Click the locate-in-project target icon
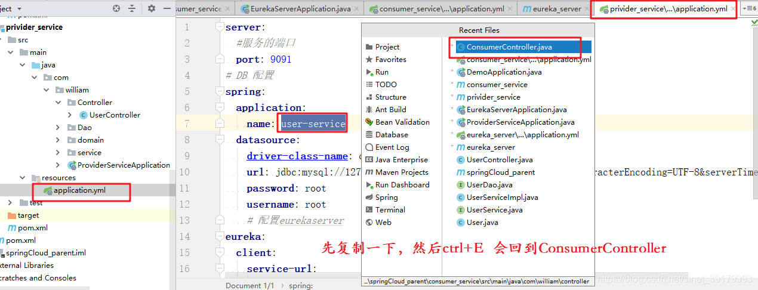The width and height of the screenshot is (758, 290). [x=116, y=8]
